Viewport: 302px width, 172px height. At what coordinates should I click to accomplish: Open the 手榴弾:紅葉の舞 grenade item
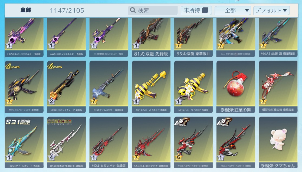pos(236,87)
